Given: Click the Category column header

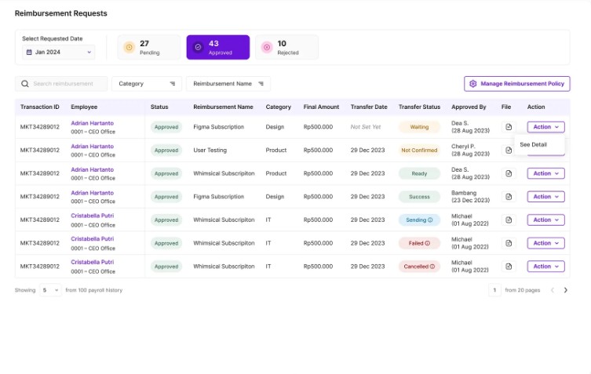Looking at the screenshot, I should (x=278, y=107).
